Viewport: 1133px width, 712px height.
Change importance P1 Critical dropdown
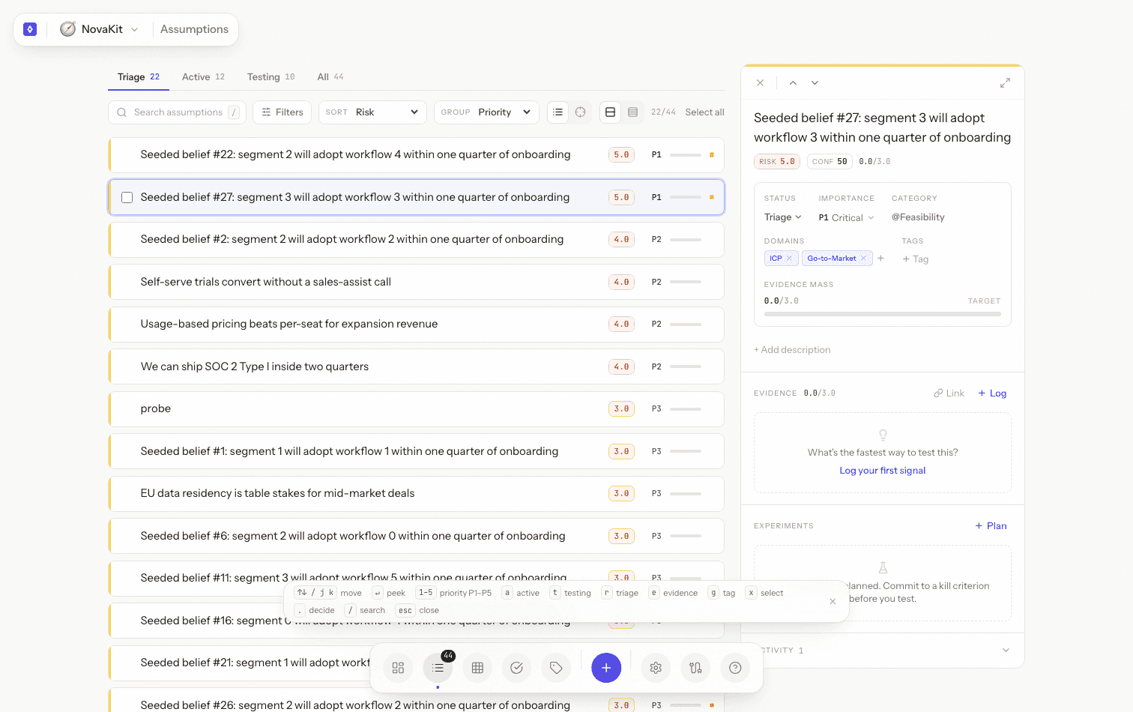[x=846, y=218]
